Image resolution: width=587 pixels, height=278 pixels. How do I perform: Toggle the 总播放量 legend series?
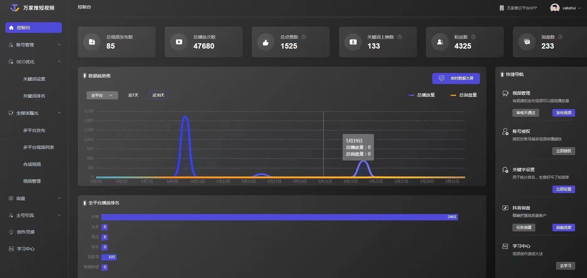[x=422, y=95]
